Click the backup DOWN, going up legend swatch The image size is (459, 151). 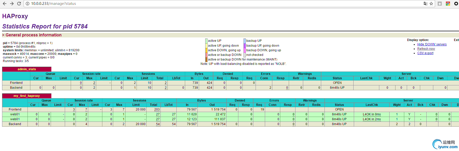coord(245,50)
